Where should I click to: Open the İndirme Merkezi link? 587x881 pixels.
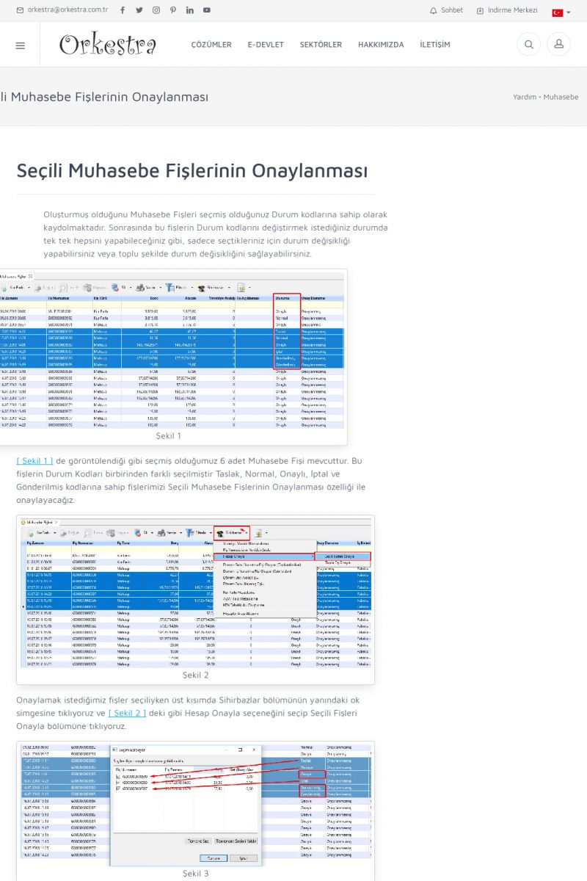507,10
